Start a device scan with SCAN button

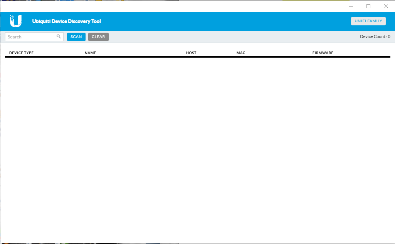[76, 37]
